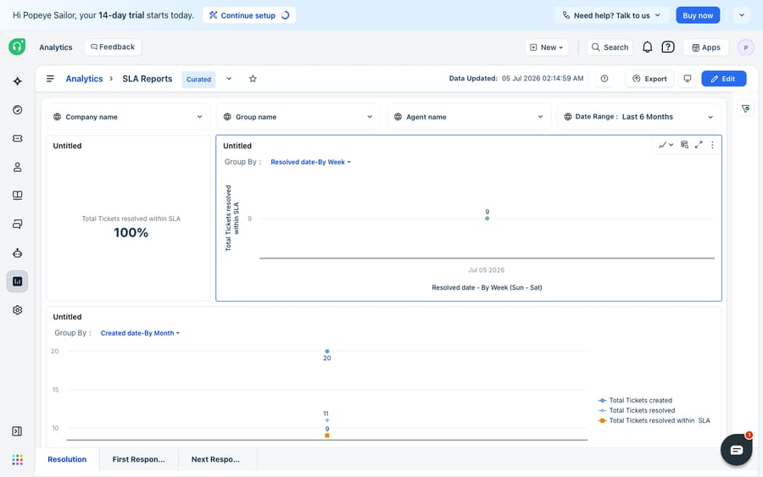Open the notifications bell

(x=647, y=47)
